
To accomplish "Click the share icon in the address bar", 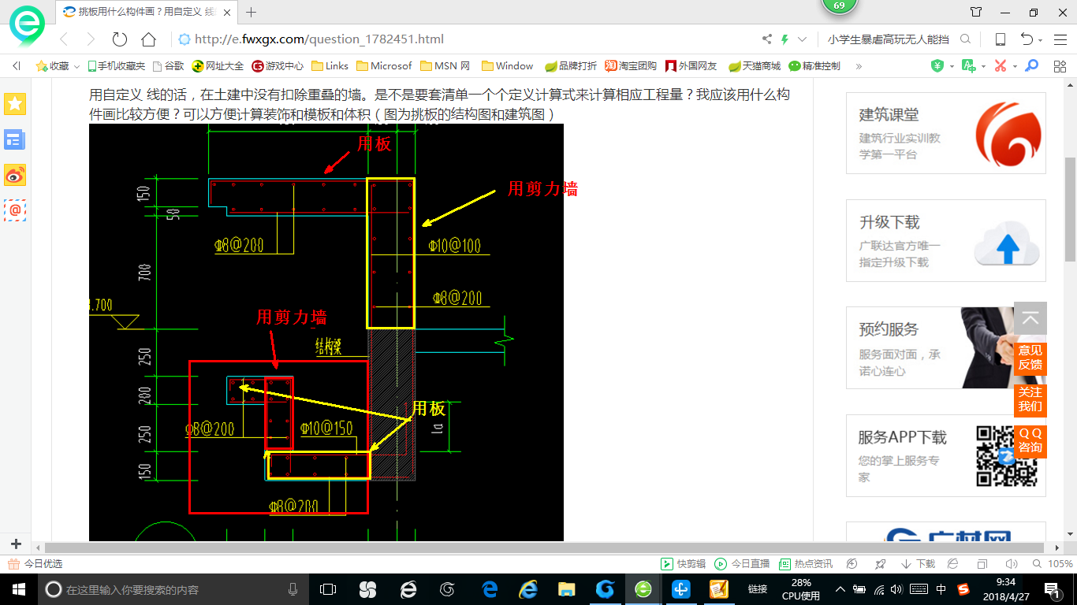I will (x=767, y=39).
